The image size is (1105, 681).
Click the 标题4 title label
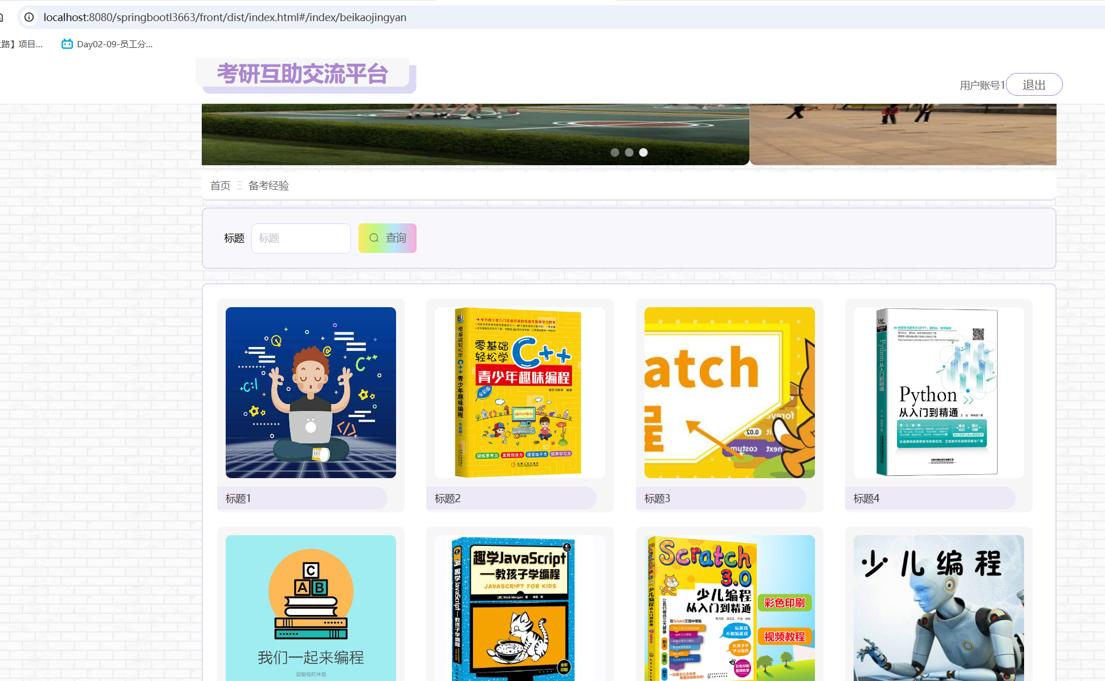point(867,499)
